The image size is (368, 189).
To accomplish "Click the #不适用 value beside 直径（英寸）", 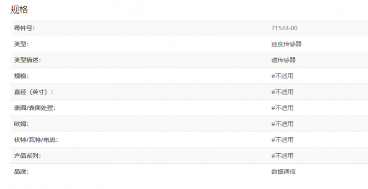I will click(x=282, y=92).
